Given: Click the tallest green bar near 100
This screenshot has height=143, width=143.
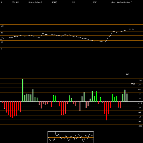Looking at the screenshot, I should click(x=23, y=90).
